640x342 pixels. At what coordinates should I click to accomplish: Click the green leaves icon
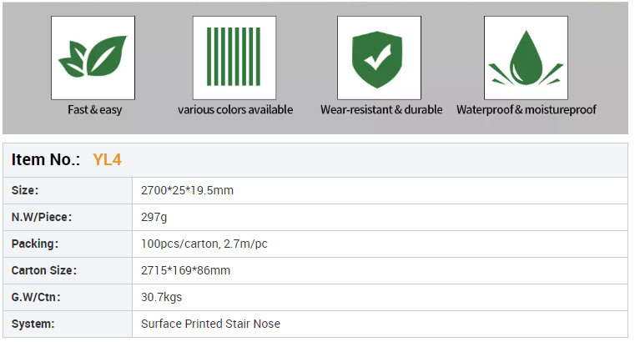[x=93, y=58]
